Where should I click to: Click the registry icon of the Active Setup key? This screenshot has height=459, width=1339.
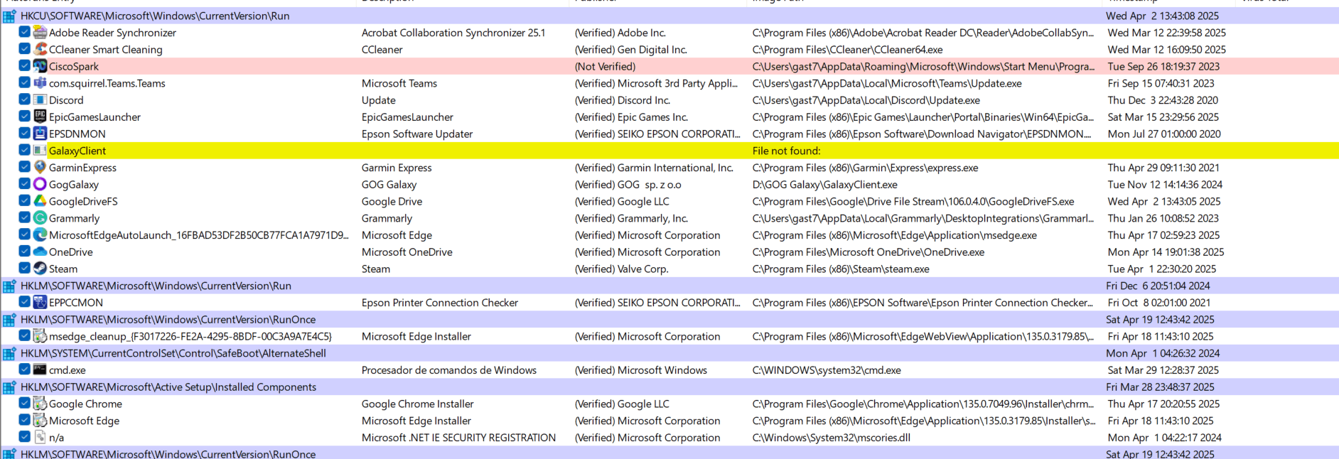(x=9, y=387)
